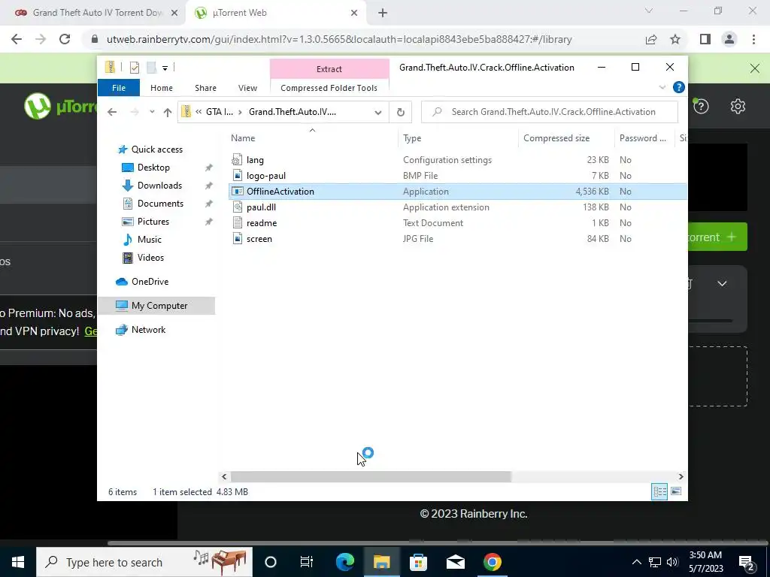The image size is (770, 577).
Task: Open Chrome profile avatar
Action: 729,39
